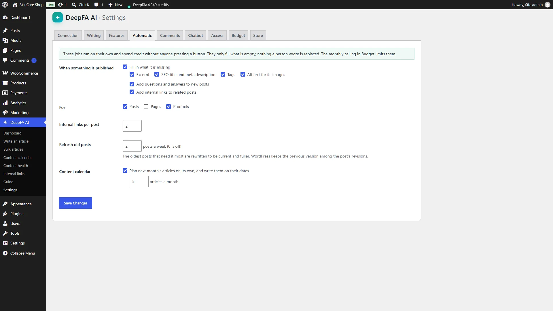Screen dimensions: 553x311
Task: Toggle the Tags checkbox
Action: coord(223,74)
